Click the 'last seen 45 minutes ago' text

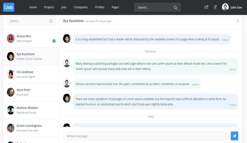pos(98,21)
